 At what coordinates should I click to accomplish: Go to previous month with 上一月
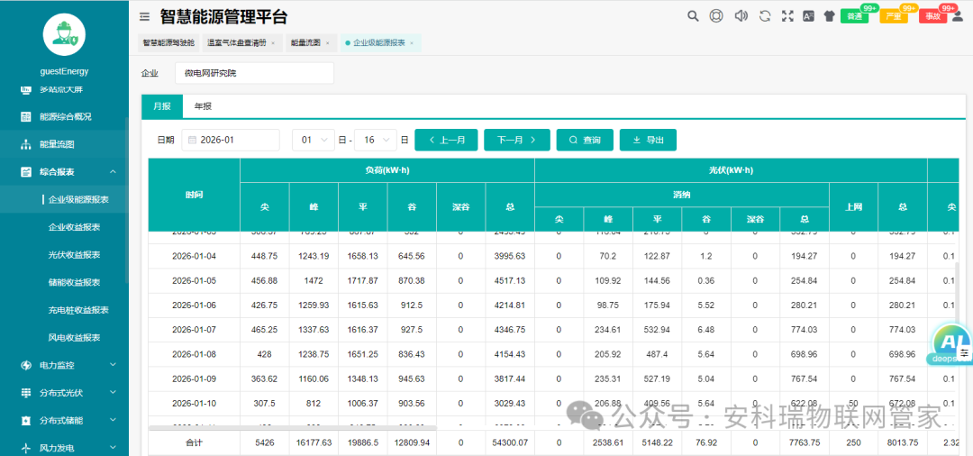point(446,141)
